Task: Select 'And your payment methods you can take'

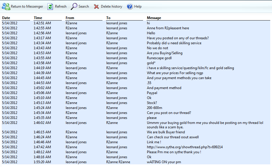Action: coord(179,78)
